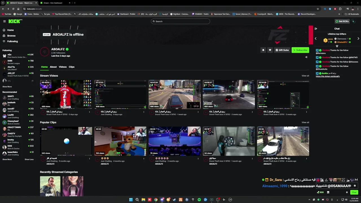The image size is (361, 203).
Task: Click the share icon
Action: pyautogui.click(x=306, y=57)
